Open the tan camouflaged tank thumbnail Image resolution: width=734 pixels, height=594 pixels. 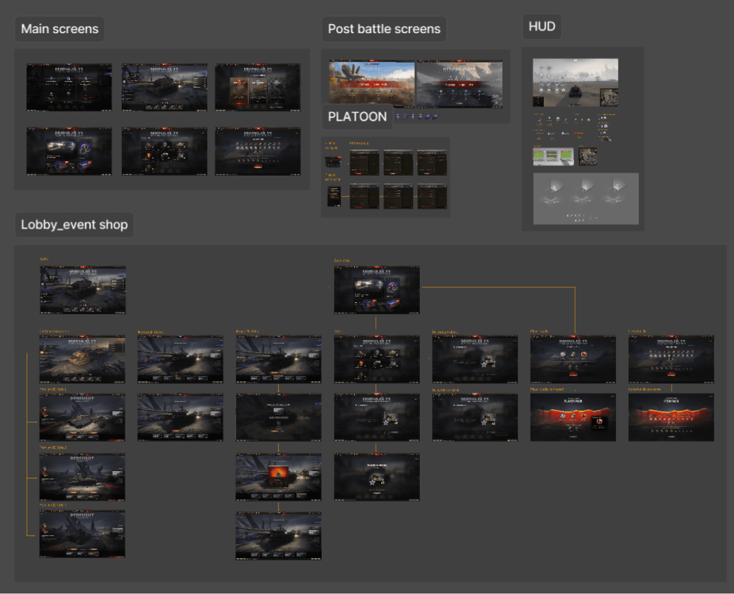[83, 359]
